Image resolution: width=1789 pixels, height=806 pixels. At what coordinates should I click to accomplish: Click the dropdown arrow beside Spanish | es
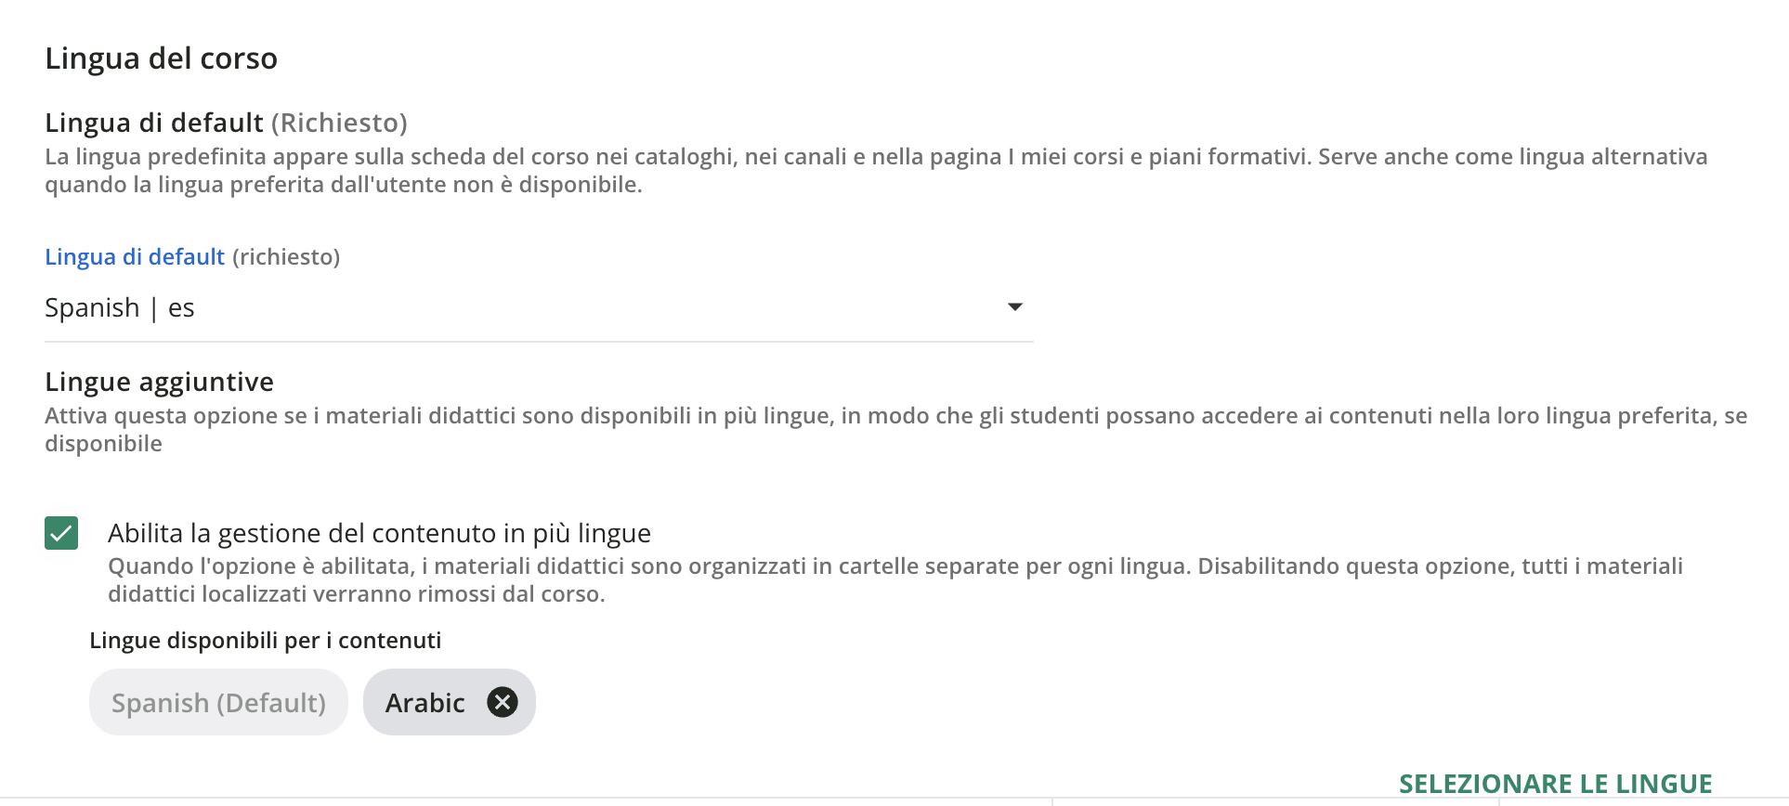(x=1015, y=306)
